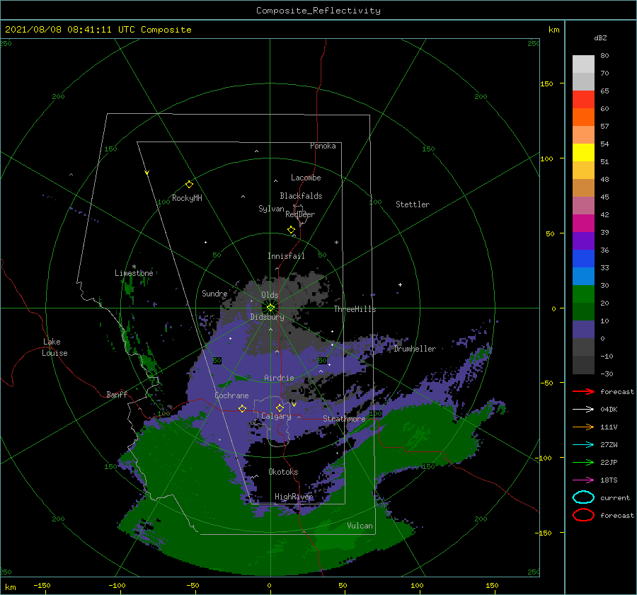Screen dimensions: 637x595
Task: Click the Drumheller label
Action: (x=415, y=349)
